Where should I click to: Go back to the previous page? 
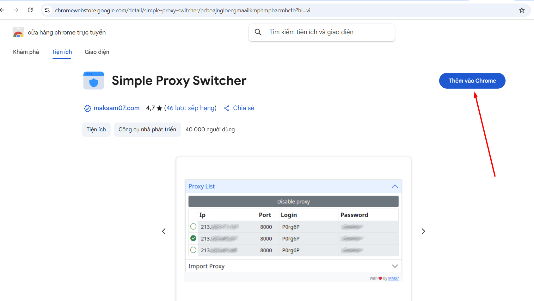point(3,10)
